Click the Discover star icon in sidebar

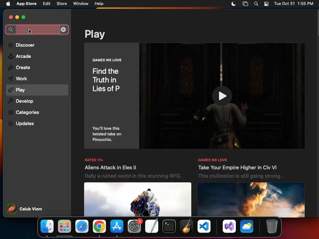pyautogui.click(x=11, y=45)
